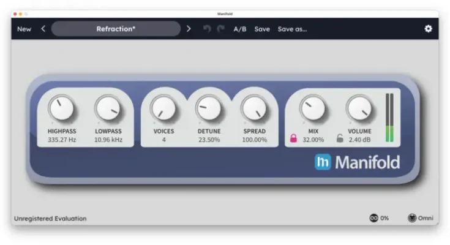
Task: Click the Unregistered Evaluation text
Action: point(50,219)
